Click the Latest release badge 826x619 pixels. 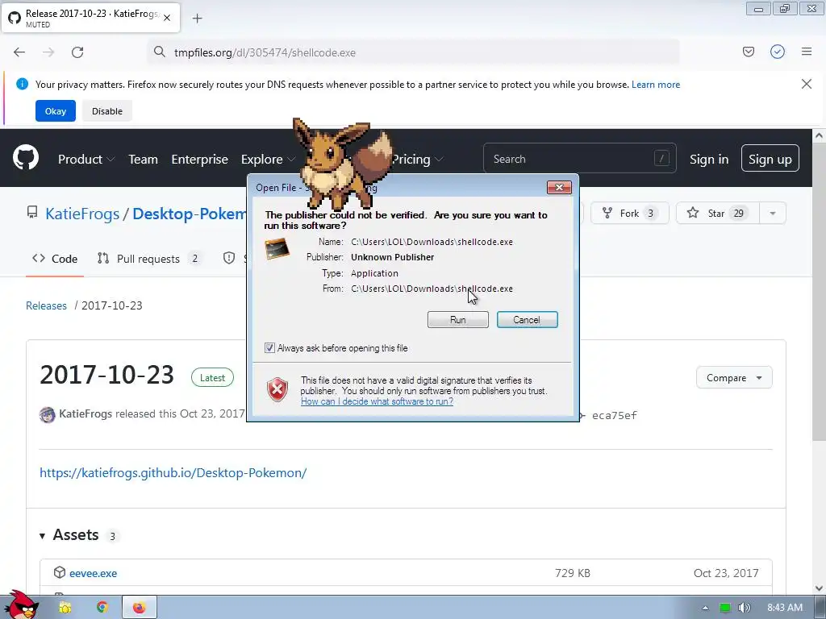[x=212, y=377]
